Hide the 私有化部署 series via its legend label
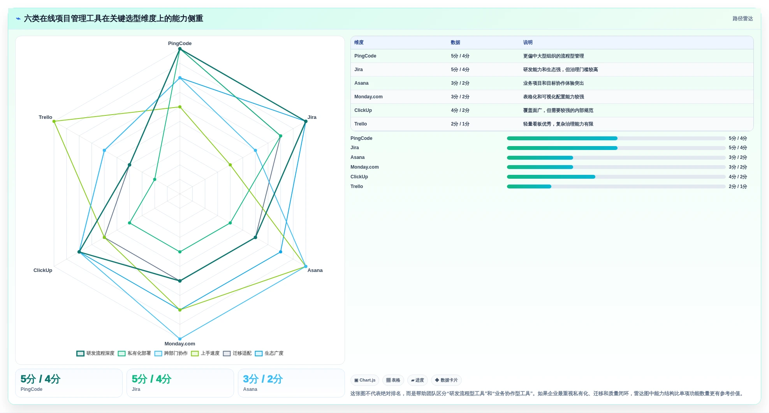 coord(139,354)
